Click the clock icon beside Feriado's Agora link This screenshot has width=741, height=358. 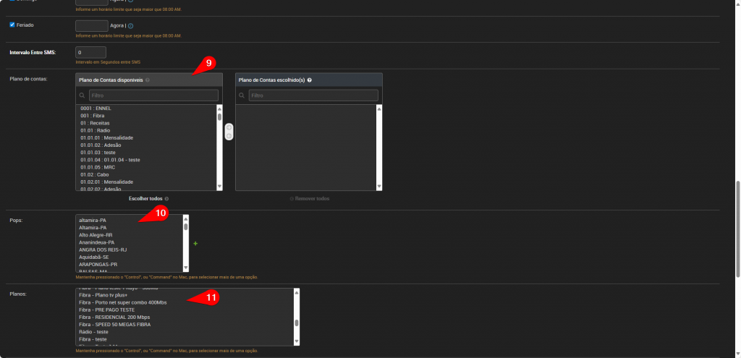130,26
